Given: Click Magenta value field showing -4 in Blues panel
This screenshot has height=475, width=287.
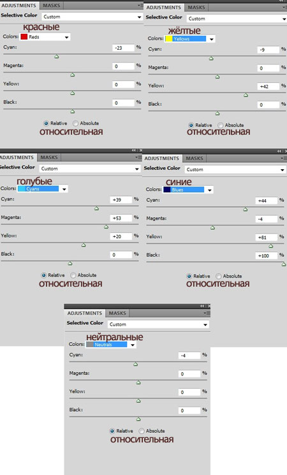Looking at the screenshot, I should click(x=267, y=219).
